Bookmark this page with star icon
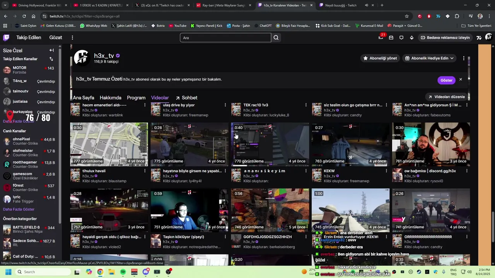The width and height of the screenshot is (495, 278). pos(407,16)
